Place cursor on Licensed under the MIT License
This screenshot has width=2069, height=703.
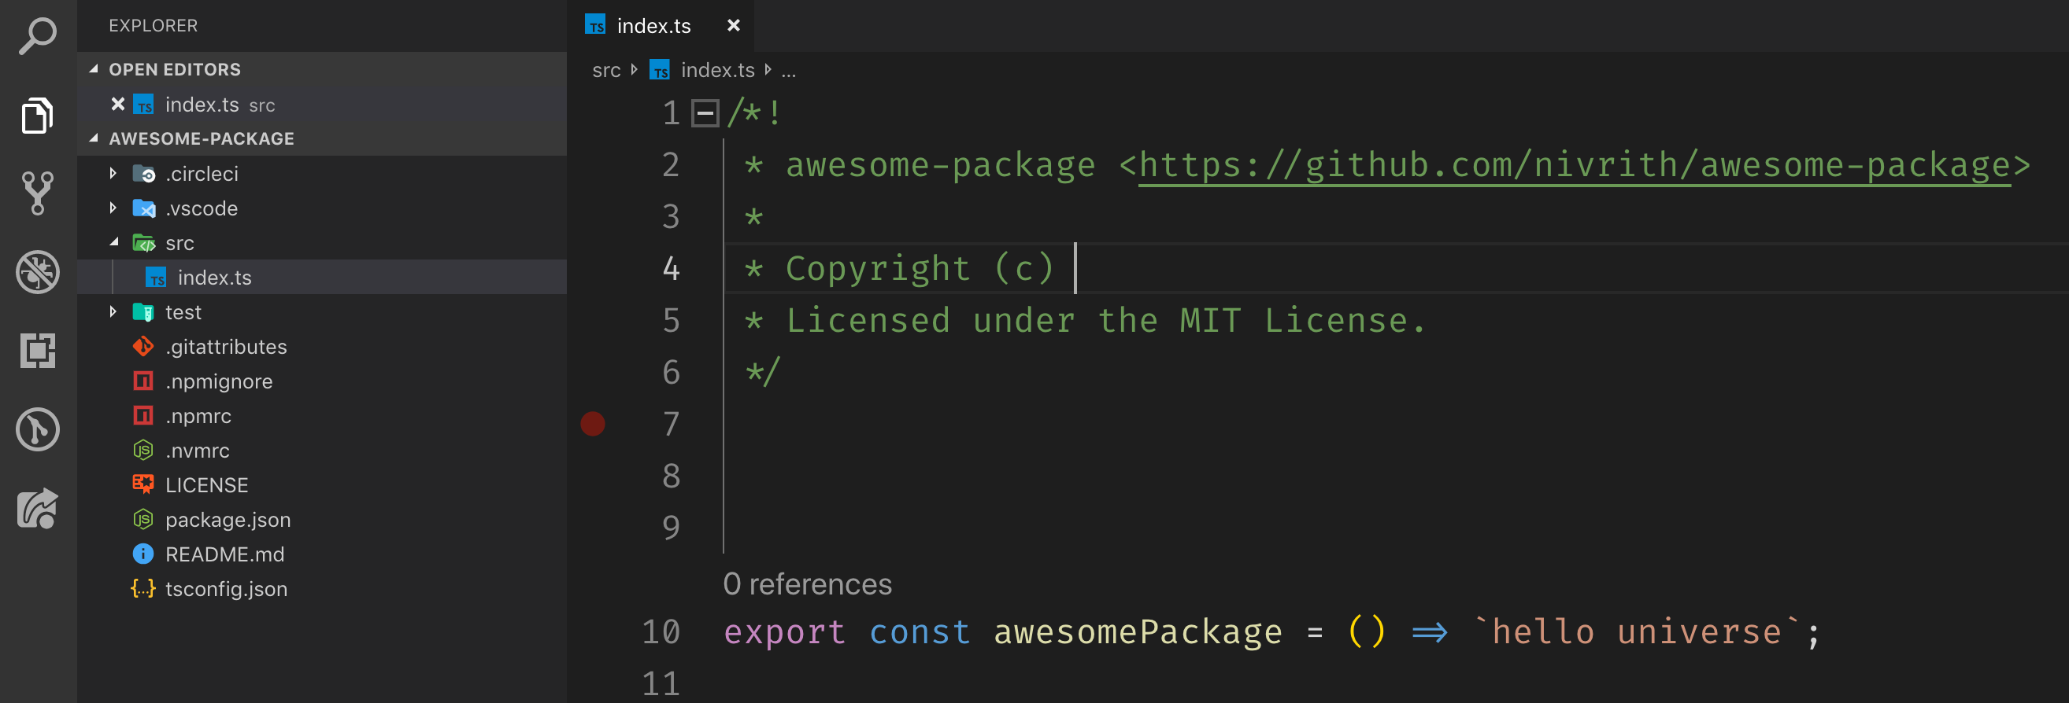click(1105, 321)
